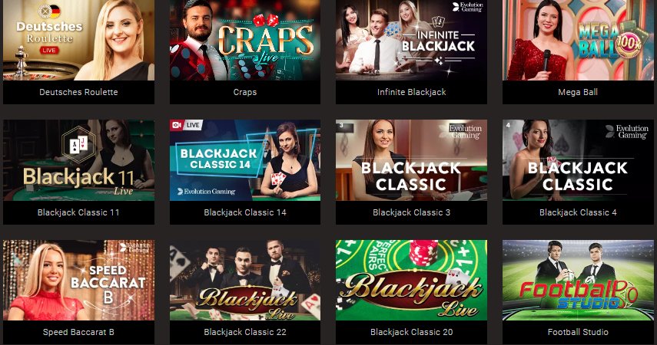Select the Mega Ball 100x game
Viewport: 657px width, 345px height.
pos(578,40)
